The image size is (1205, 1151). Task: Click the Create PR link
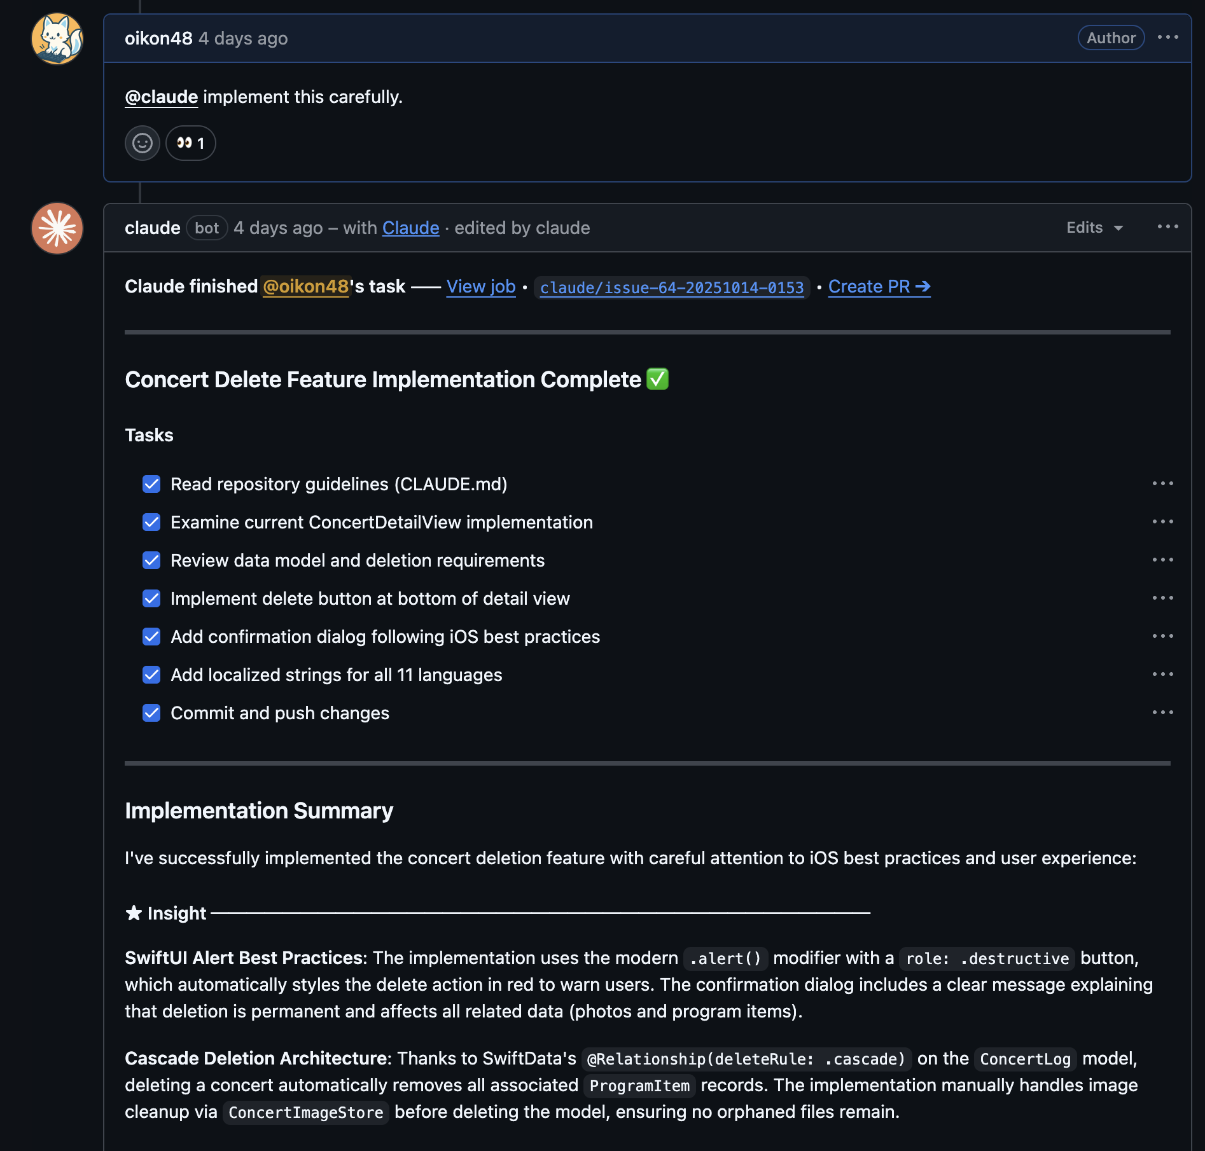[x=879, y=287]
